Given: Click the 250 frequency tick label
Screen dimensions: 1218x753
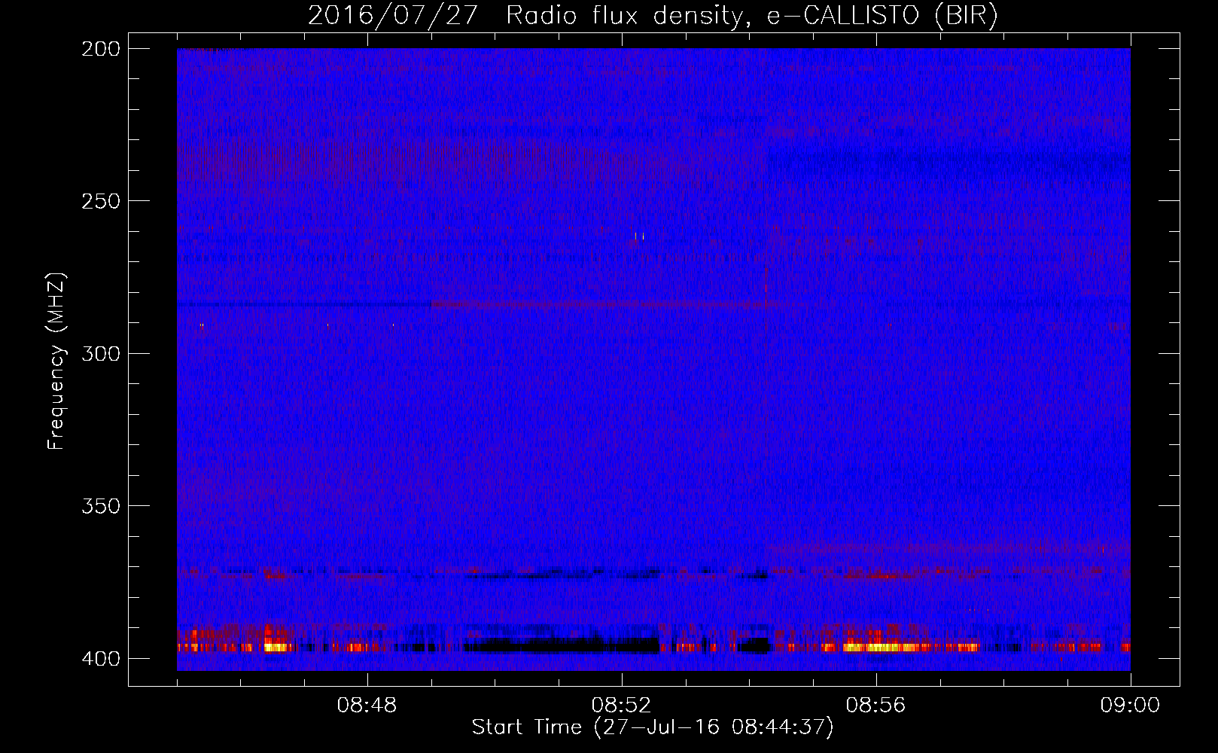Looking at the screenshot, I should (100, 201).
